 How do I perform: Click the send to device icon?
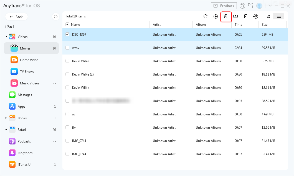(x=245, y=17)
